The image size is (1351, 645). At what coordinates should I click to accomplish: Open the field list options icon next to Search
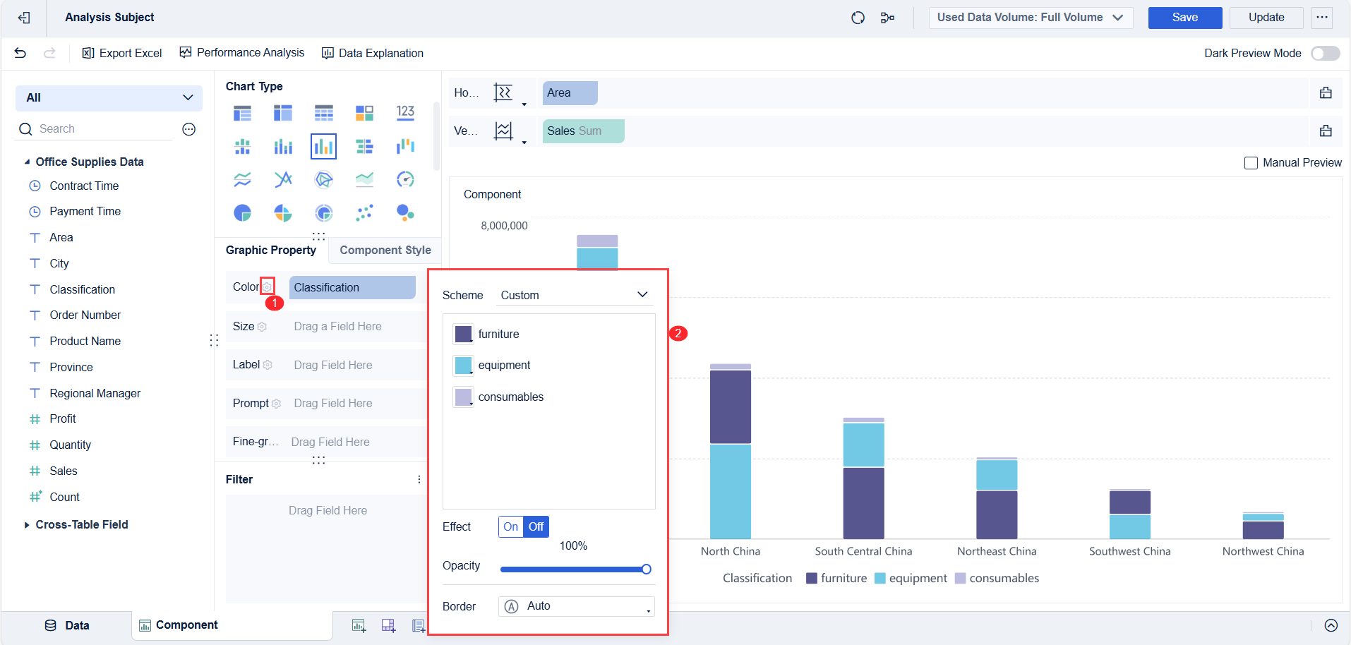[188, 129]
